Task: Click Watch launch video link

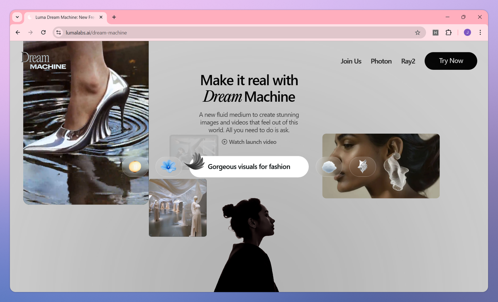Action: click(x=249, y=142)
